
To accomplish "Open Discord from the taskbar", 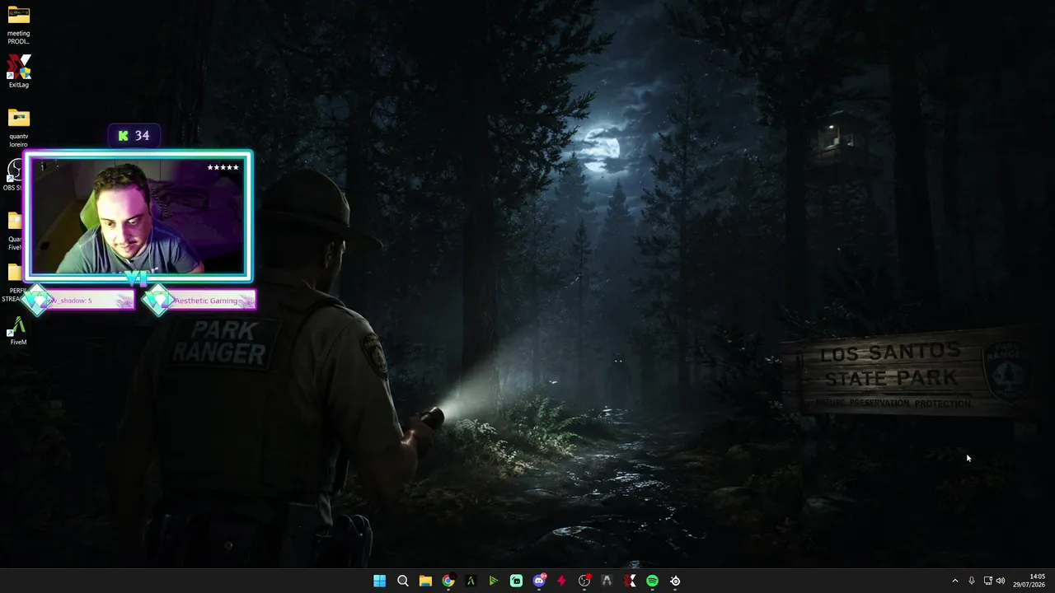I will click(540, 581).
